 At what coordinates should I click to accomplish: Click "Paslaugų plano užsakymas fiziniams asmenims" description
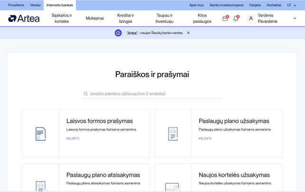point(235,129)
